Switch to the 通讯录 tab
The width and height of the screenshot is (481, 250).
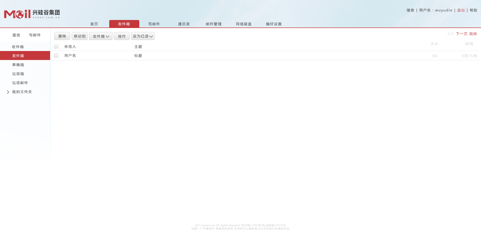(184, 24)
